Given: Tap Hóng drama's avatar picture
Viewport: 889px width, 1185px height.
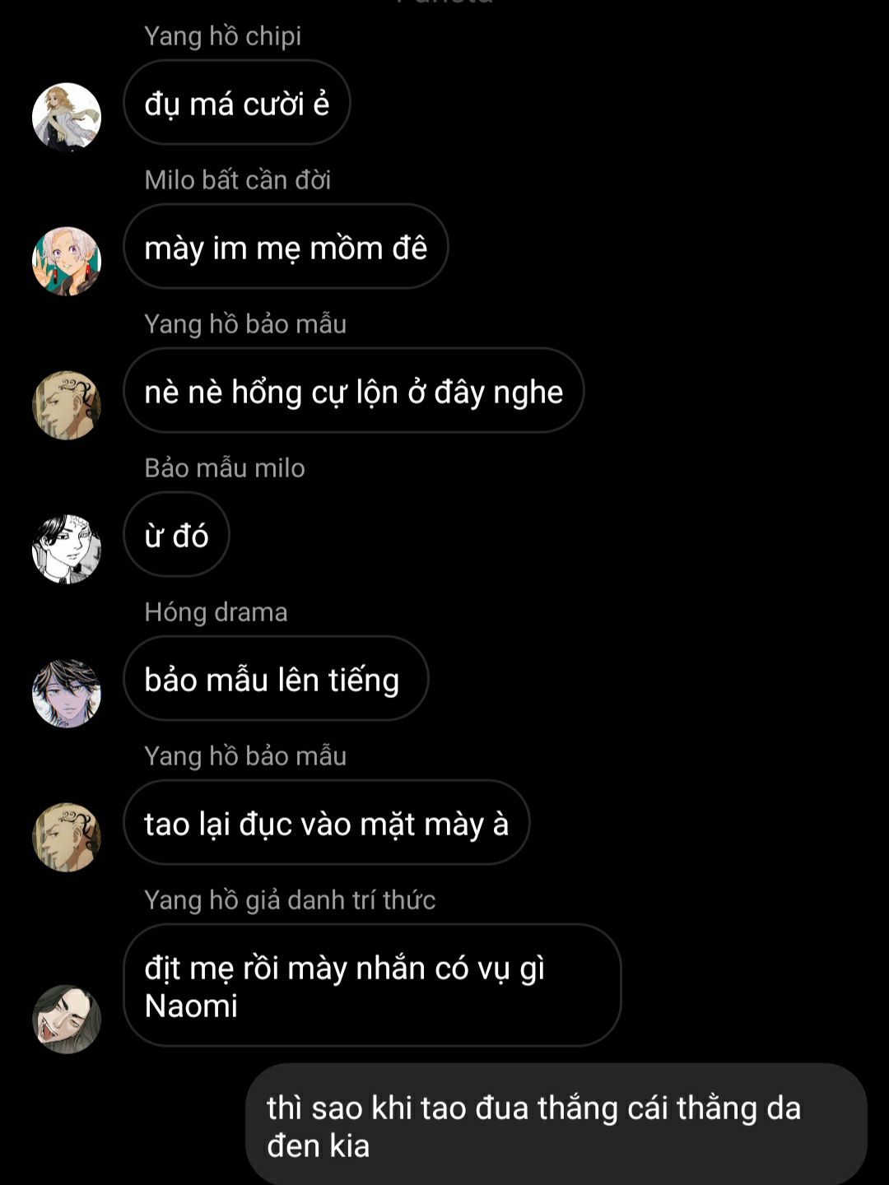Looking at the screenshot, I should pos(67,693).
